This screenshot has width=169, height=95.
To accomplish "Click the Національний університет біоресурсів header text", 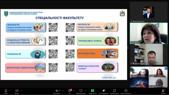I will click(26, 13).
